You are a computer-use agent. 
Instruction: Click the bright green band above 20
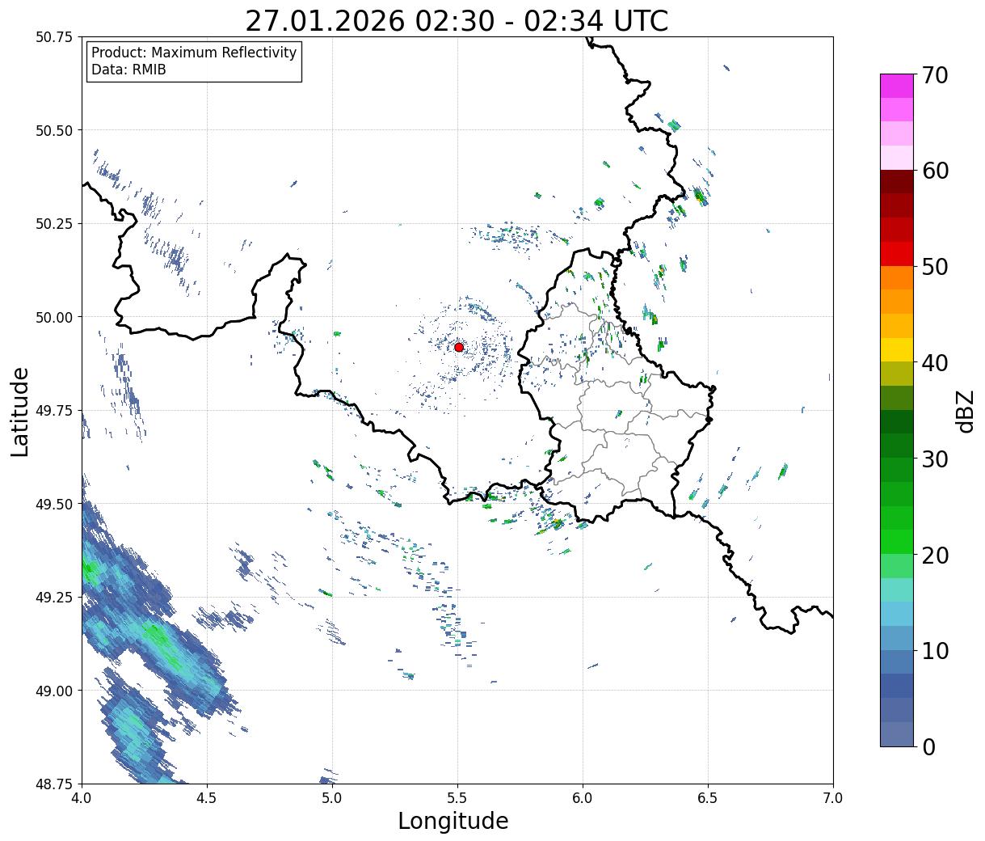(x=897, y=541)
